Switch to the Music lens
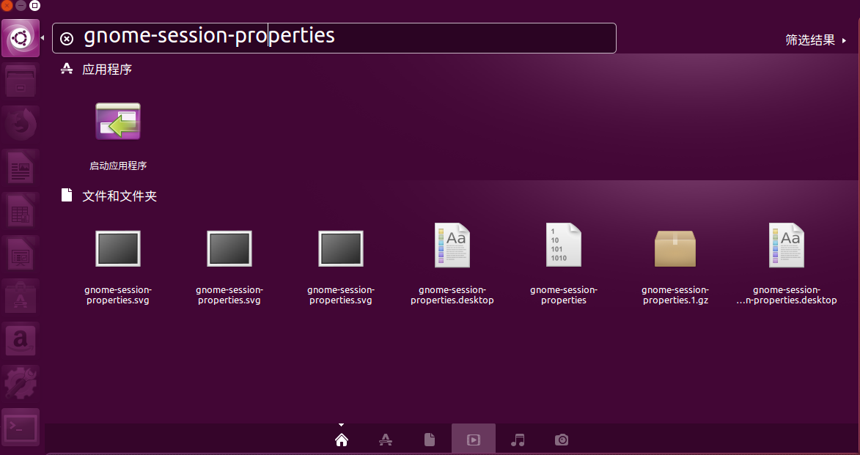This screenshot has height=455, width=860. pos(517,440)
